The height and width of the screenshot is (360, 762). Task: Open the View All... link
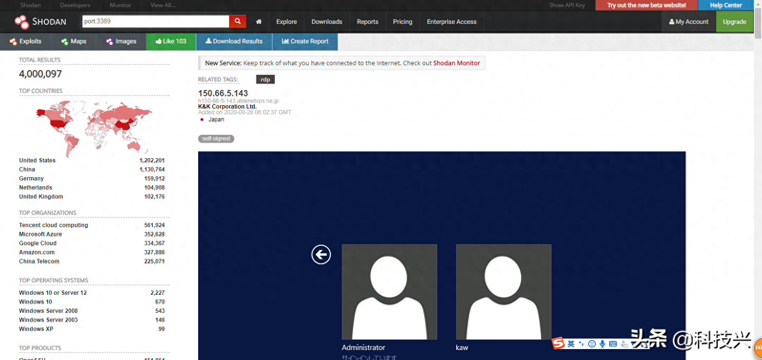pos(163,5)
